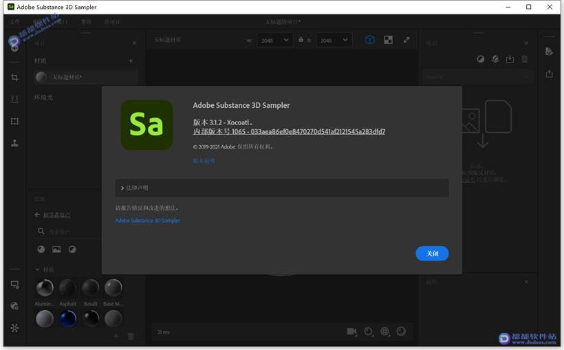Add a new material with plus next to 材质

(x=131, y=61)
